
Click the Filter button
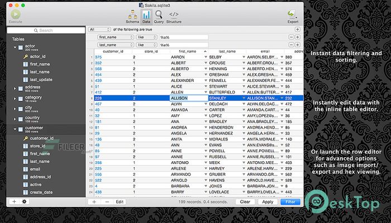point(290,202)
